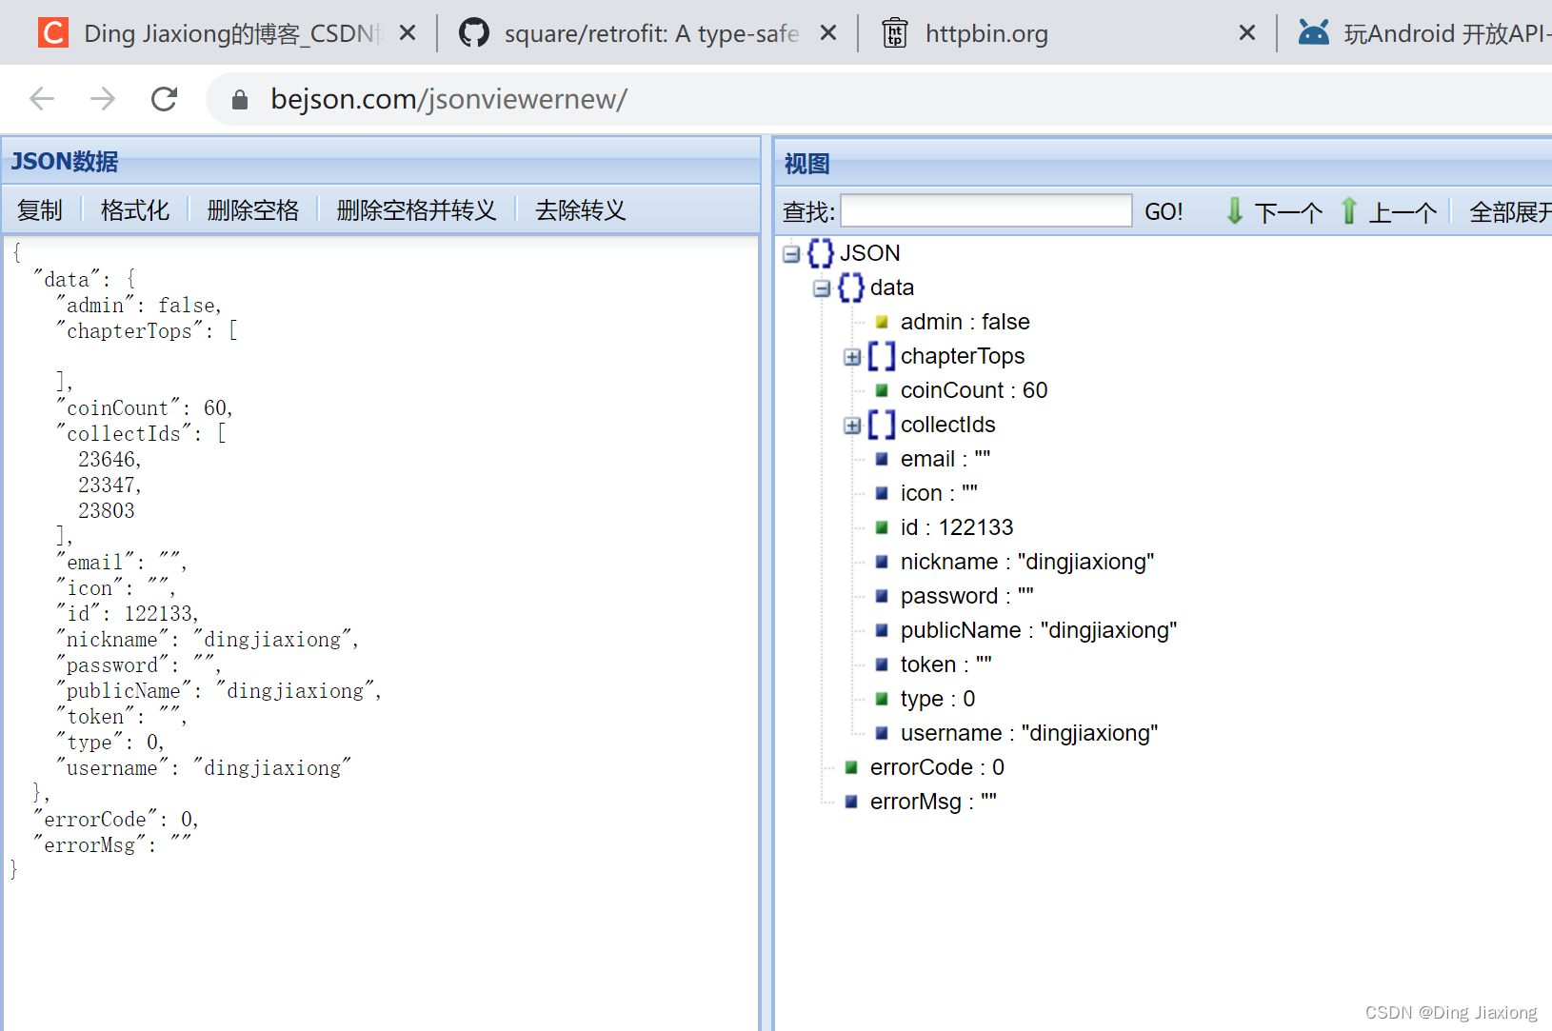This screenshot has width=1552, height=1031.
Task: Click the 全部展开 button
Action: (1511, 212)
